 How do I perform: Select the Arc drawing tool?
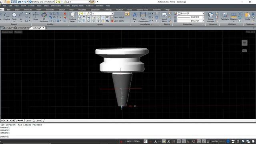coord(21,17)
